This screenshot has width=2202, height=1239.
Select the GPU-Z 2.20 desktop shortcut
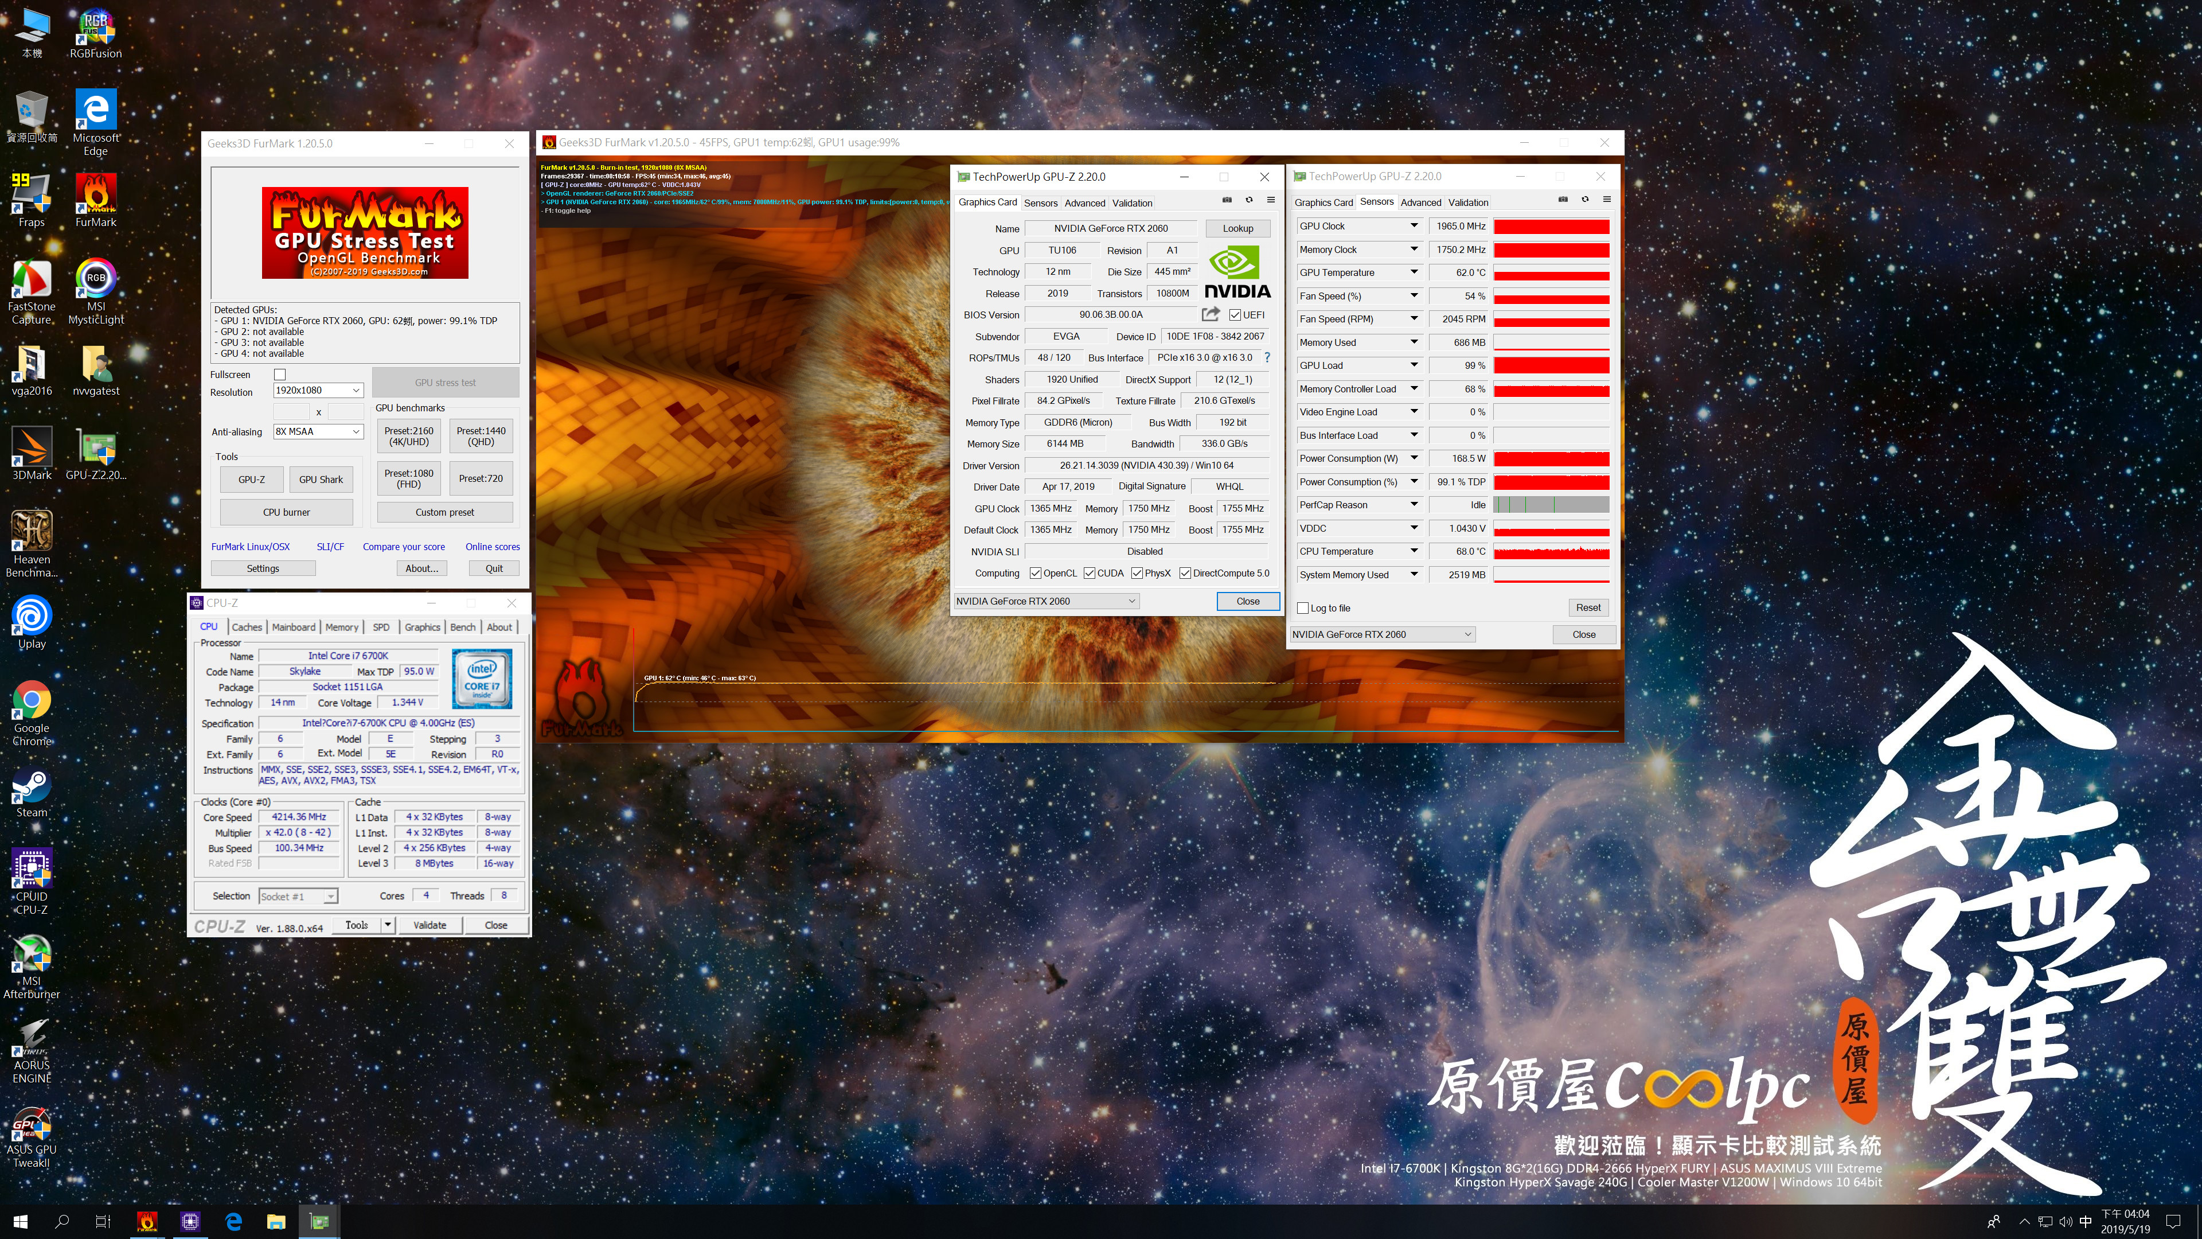click(96, 453)
